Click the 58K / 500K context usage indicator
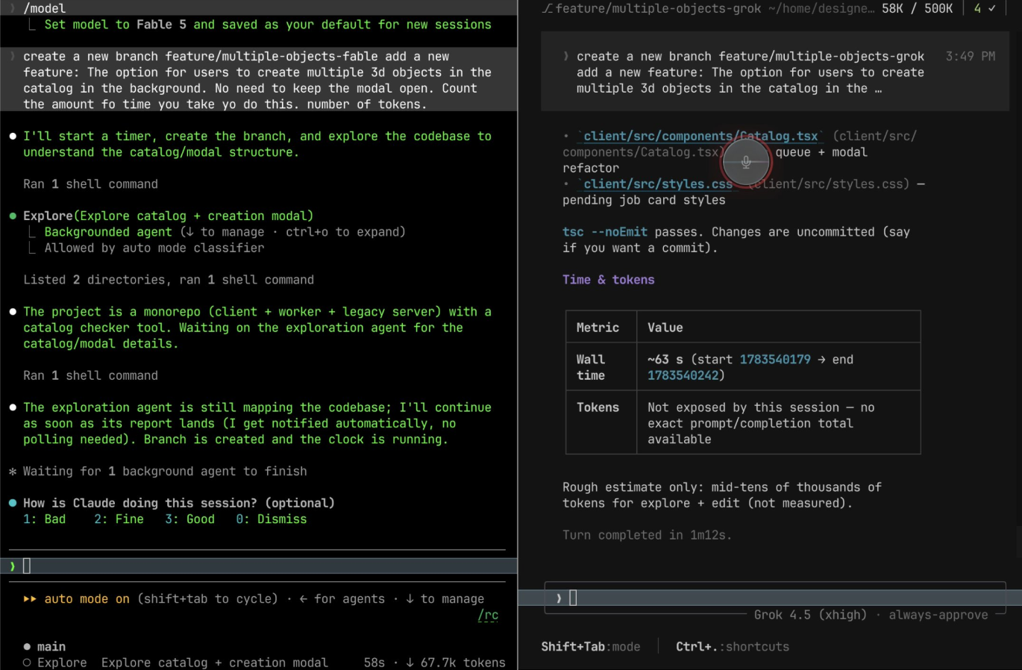This screenshot has width=1022, height=670. [x=917, y=9]
